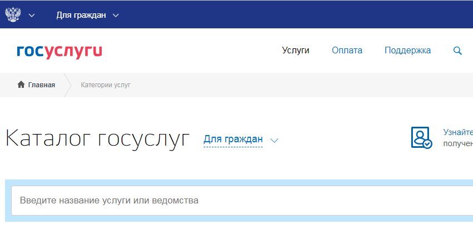Open catalog audience selector "Для граждан"
The height and width of the screenshot is (249, 473).
(x=233, y=140)
